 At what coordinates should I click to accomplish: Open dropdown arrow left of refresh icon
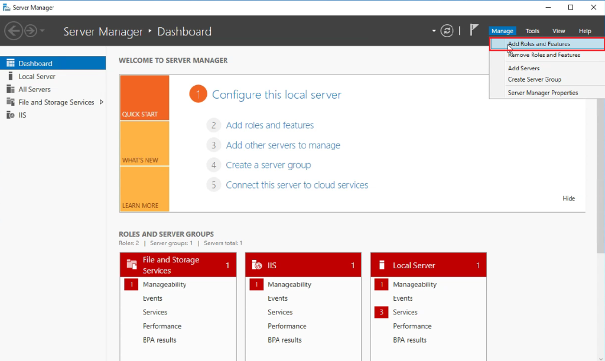(x=434, y=31)
